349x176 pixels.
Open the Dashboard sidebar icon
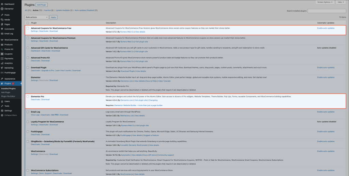point(2,4)
